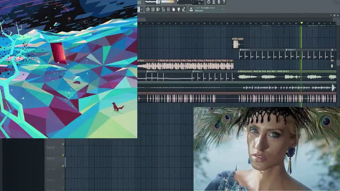This screenshot has height=191, width=340.
Task: Click the CPU and memory meter panel
Action: pos(190,2)
